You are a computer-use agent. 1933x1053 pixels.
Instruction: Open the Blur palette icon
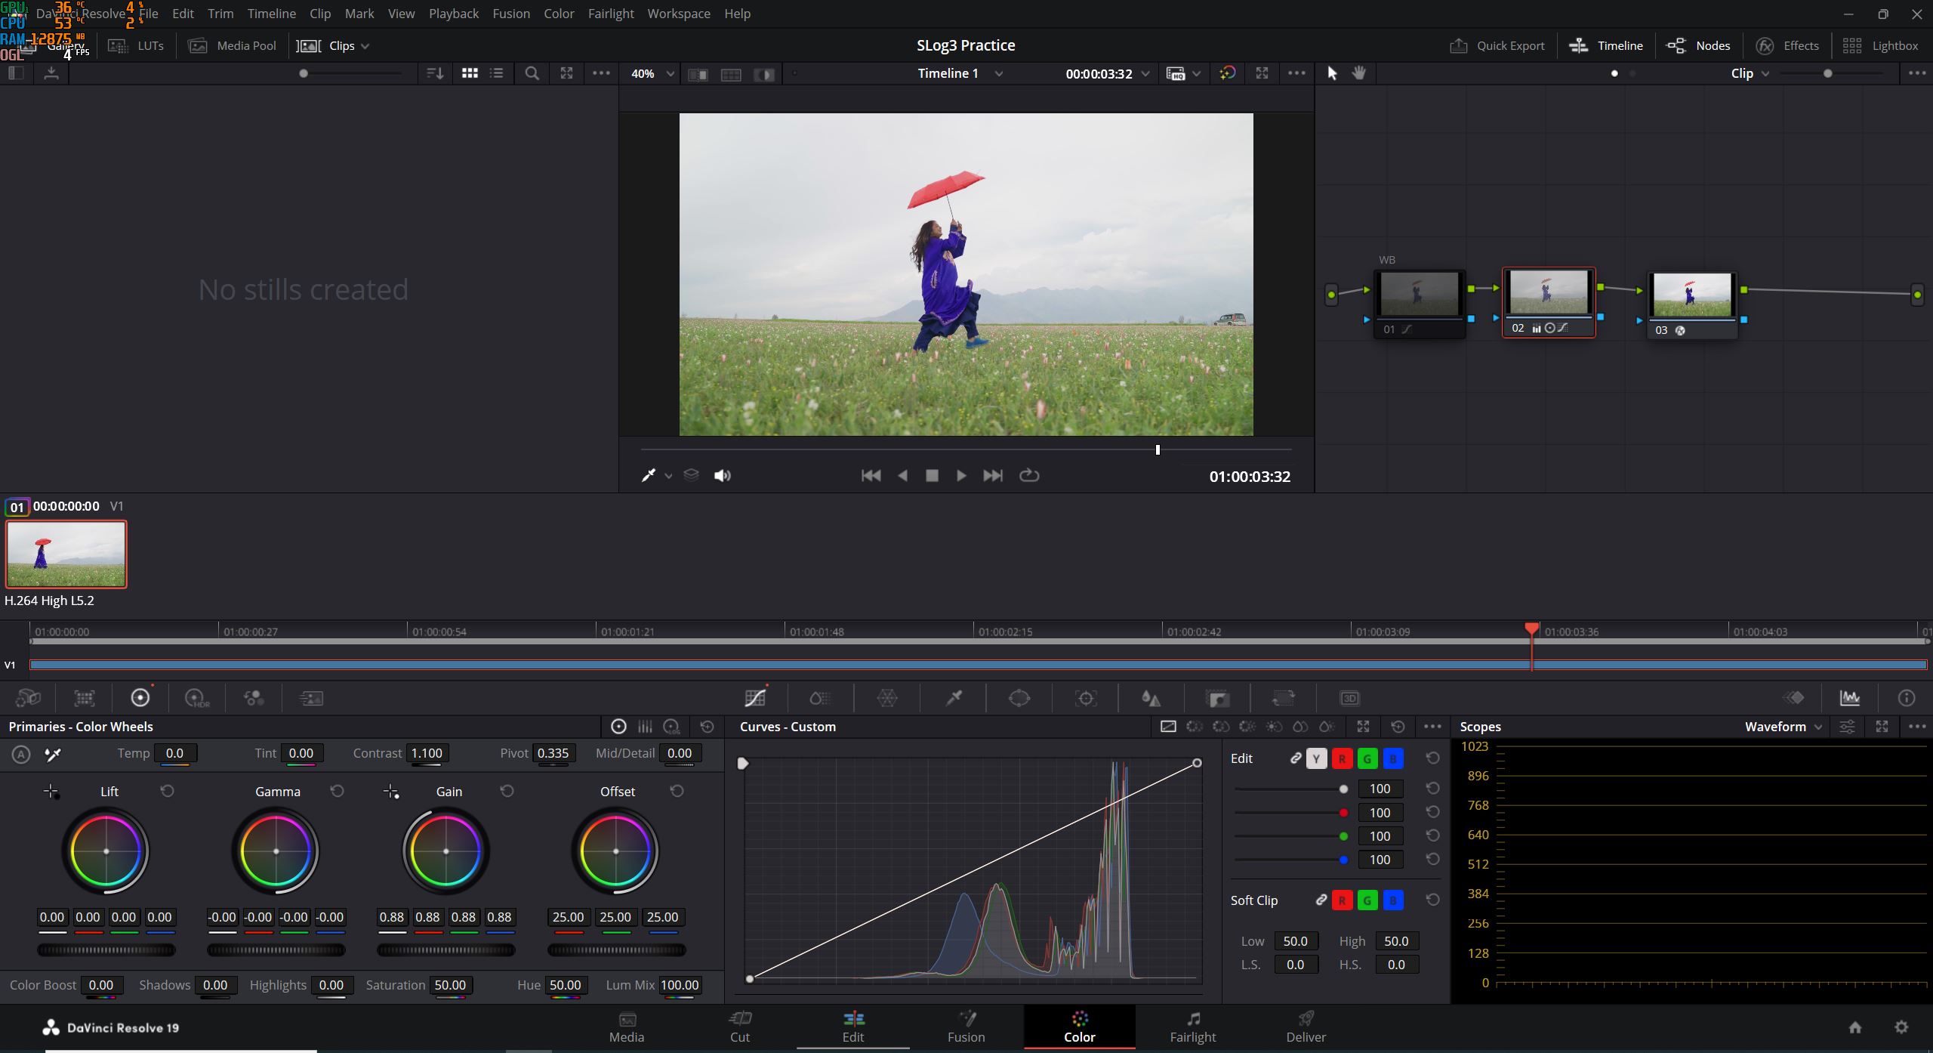(x=1151, y=698)
